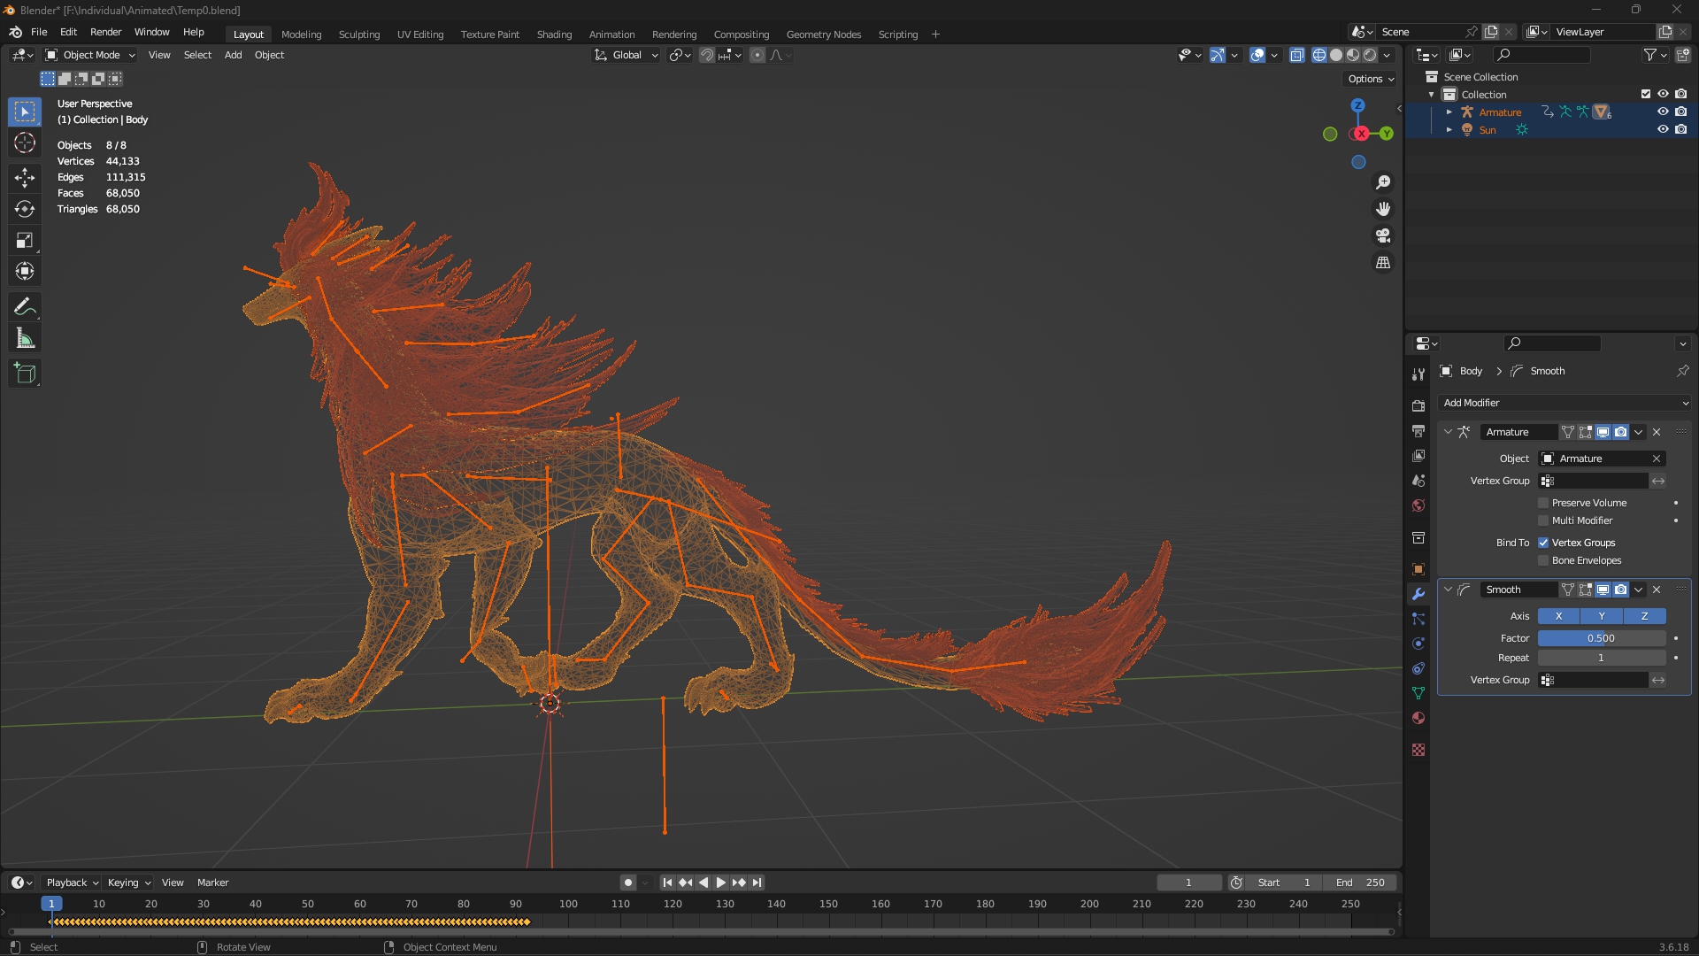Image resolution: width=1699 pixels, height=956 pixels.
Task: Toggle camera view in viewport
Action: coord(1383,235)
